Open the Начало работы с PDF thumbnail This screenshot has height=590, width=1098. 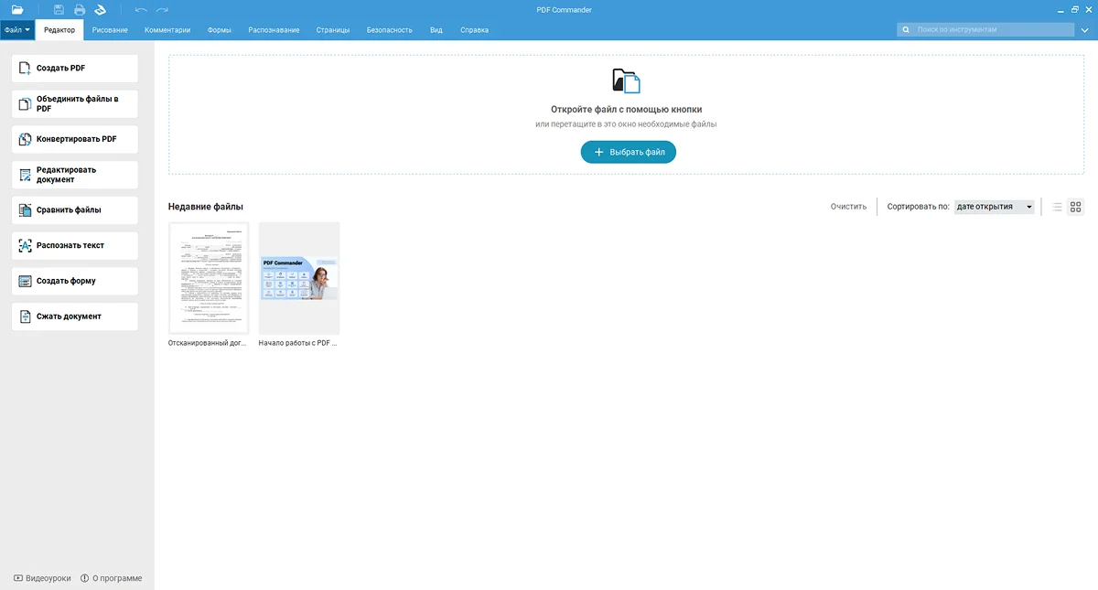pos(299,278)
